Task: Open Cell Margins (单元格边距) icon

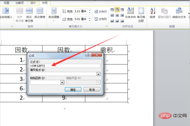Action: 141,11
